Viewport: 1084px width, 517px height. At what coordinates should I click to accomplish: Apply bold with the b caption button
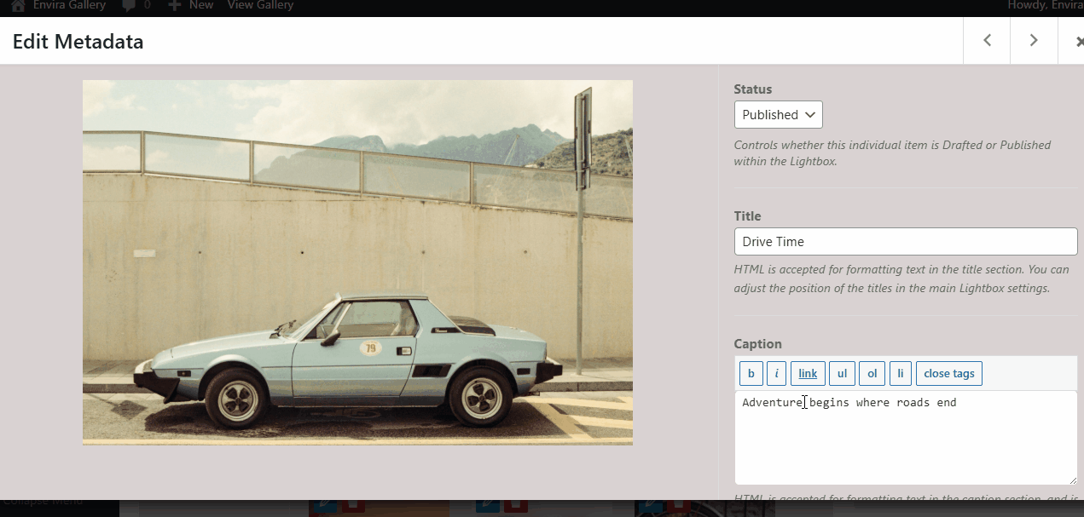[751, 374]
